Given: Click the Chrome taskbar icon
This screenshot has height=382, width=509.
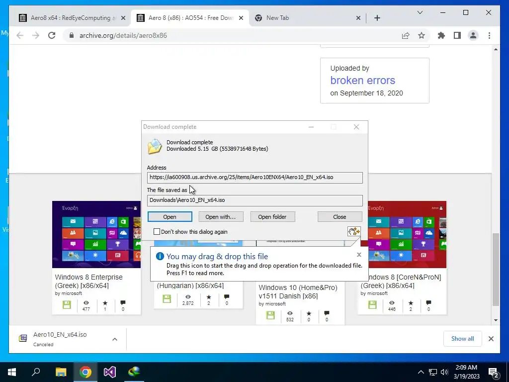Looking at the screenshot, I should 85,372.
